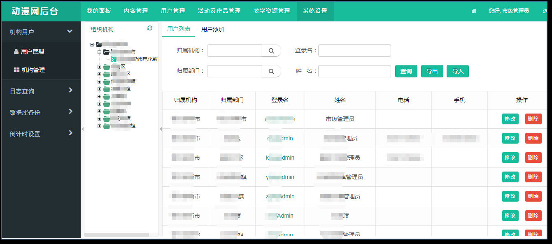Screen dimensions: 552x244
Task: Click inside the 姓名 input field
Action: pyautogui.click(x=354, y=71)
